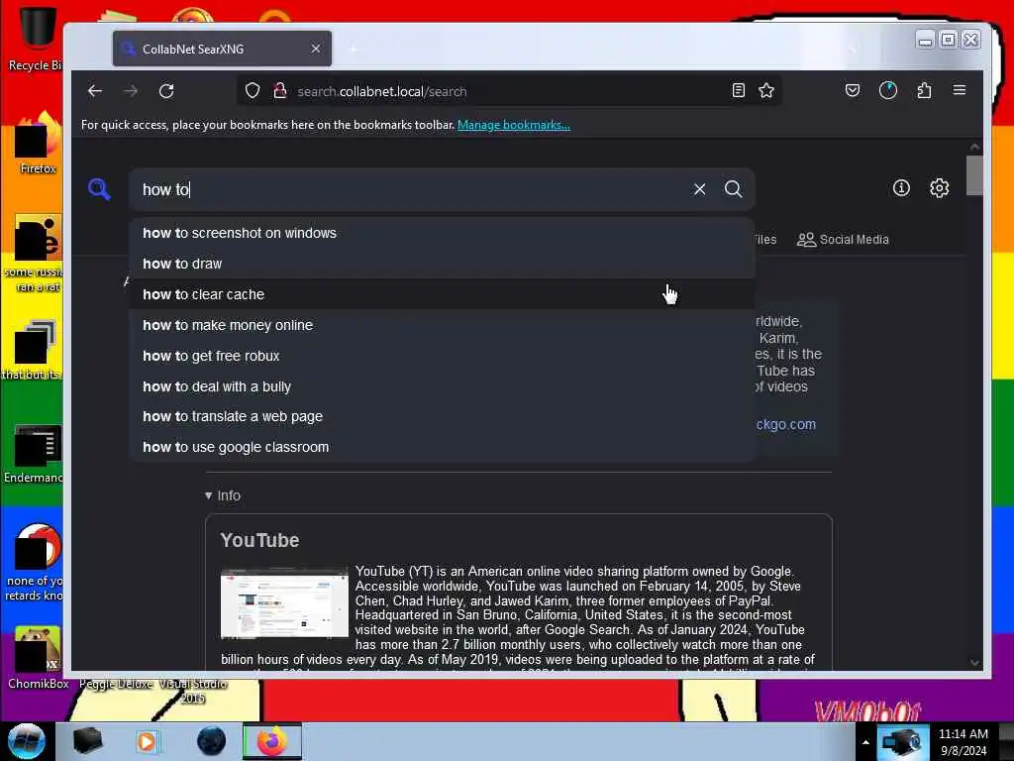This screenshot has height=761, width=1014.
Task: Collapse the Info section triangle
Action: (x=208, y=495)
